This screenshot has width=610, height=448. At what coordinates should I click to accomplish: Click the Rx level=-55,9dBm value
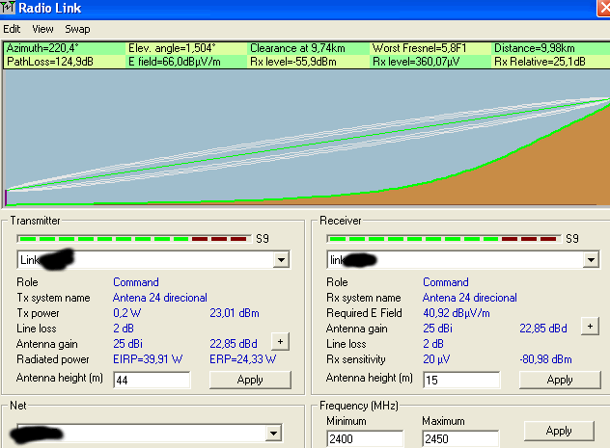[293, 62]
